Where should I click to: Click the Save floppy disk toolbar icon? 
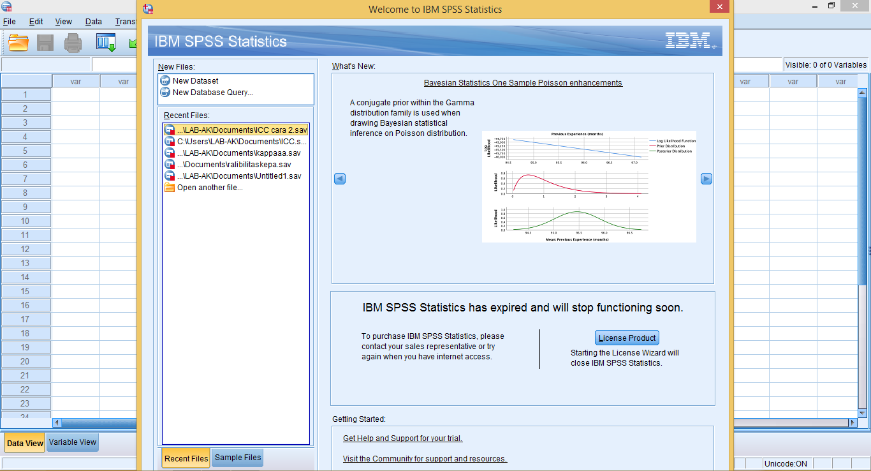(x=45, y=43)
